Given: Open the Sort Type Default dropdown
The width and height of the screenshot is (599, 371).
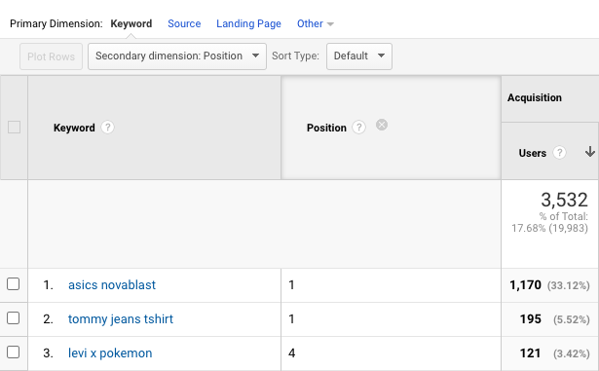Looking at the screenshot, I should pos(359,56).
